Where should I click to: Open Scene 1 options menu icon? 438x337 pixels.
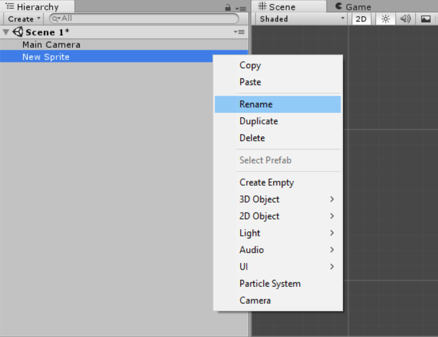[x=240, y=32]
